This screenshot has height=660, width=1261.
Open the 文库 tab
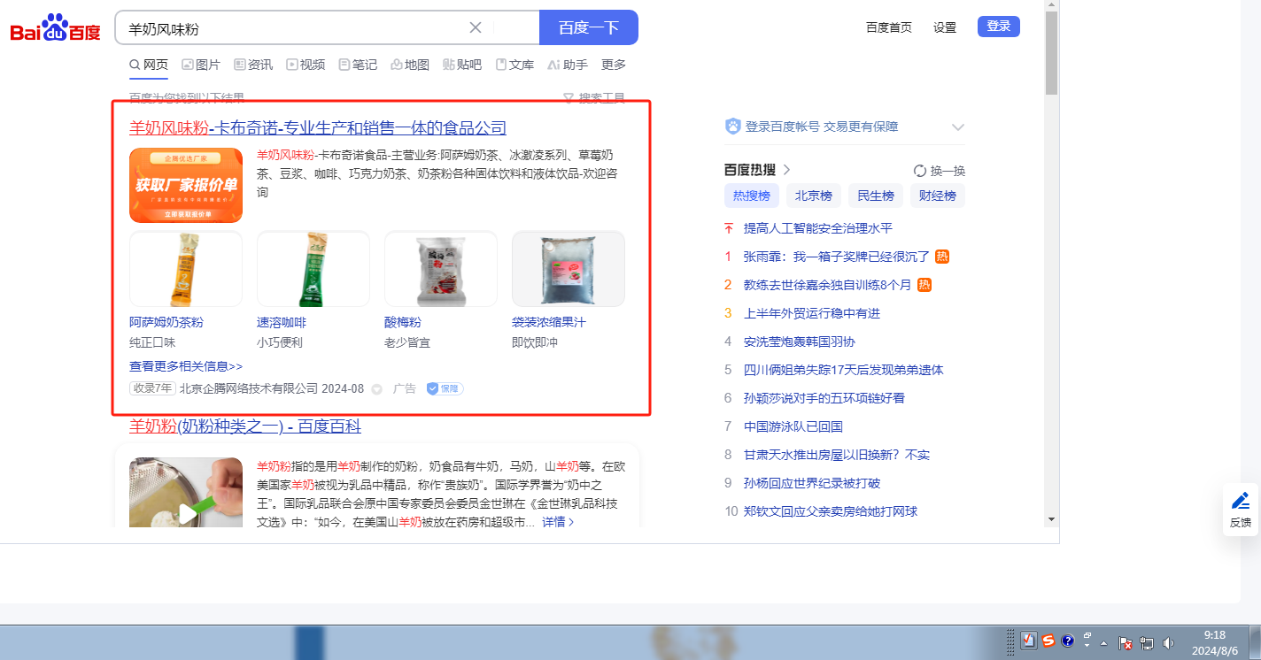(x=514, y=65)
